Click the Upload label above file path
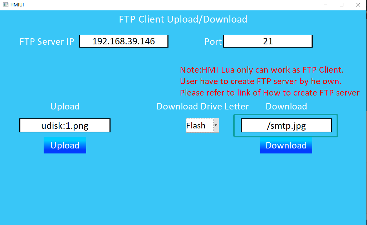Viewport: 367px width, 225px height. 65,107
